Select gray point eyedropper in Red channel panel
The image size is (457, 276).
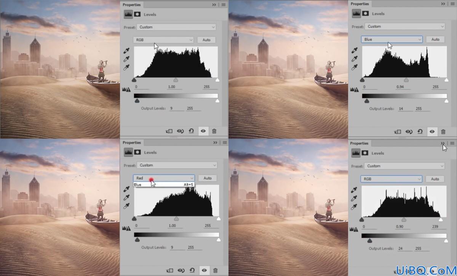coord(127,197)
